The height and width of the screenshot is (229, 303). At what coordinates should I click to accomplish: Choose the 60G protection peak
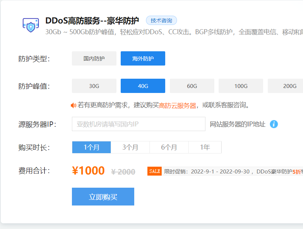click(x=192, y=86)
